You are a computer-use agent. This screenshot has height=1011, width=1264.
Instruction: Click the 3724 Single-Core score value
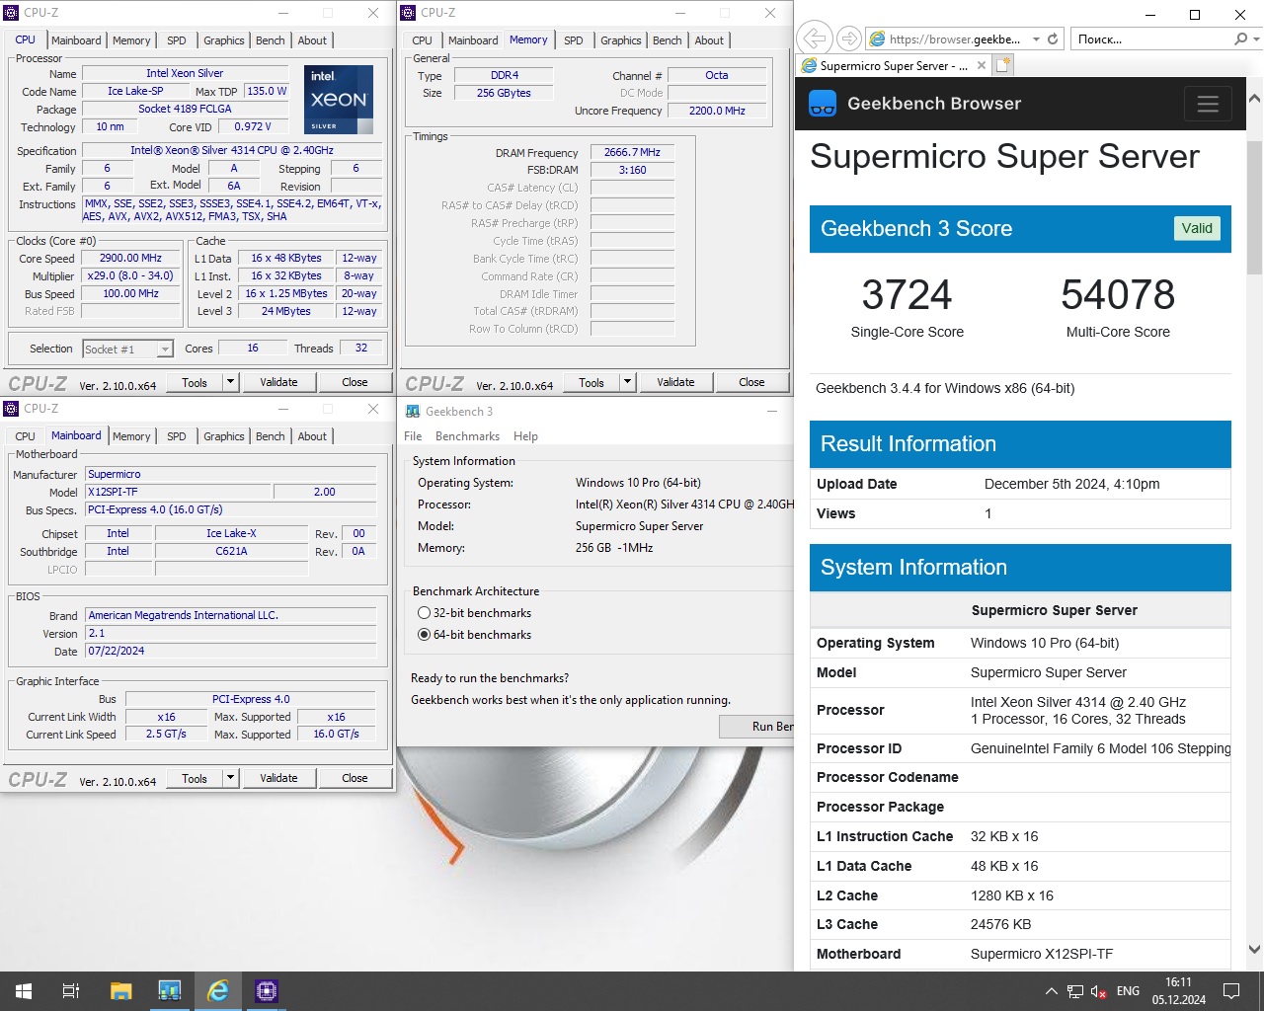coord(907,294)
